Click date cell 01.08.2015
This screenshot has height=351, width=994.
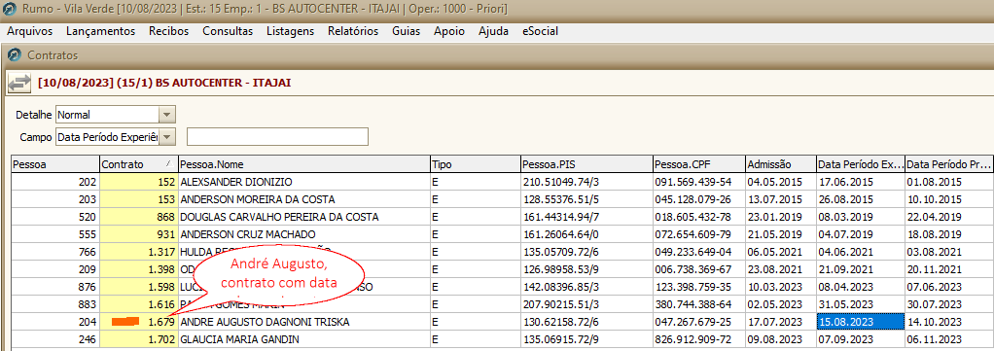(x=948, y=182)
